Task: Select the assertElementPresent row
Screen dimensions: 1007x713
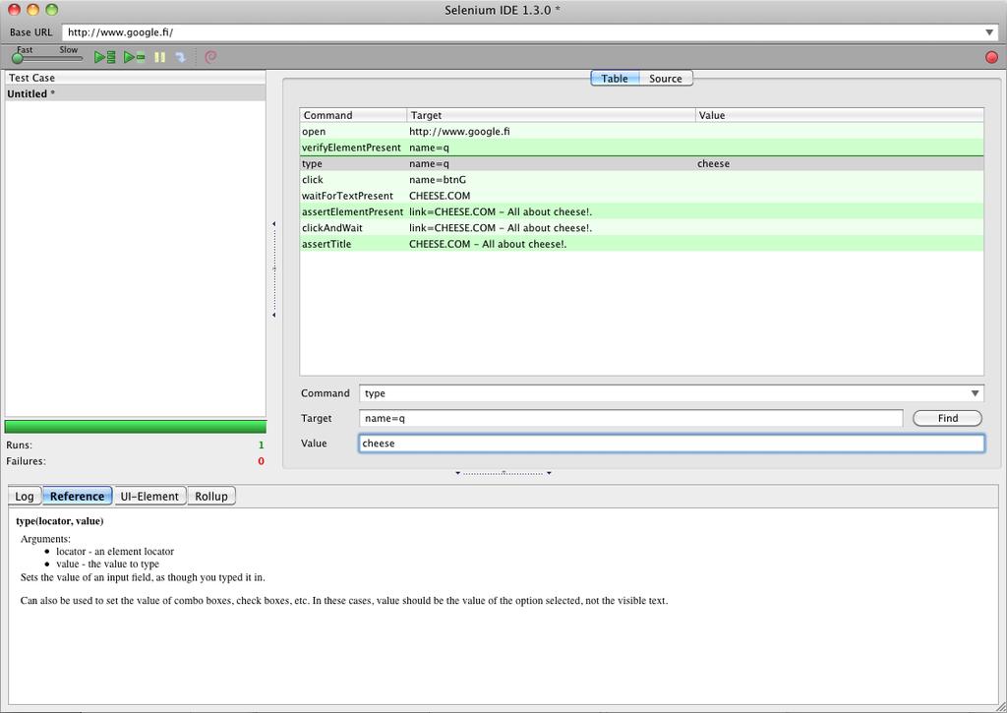Action: [641, 211]
